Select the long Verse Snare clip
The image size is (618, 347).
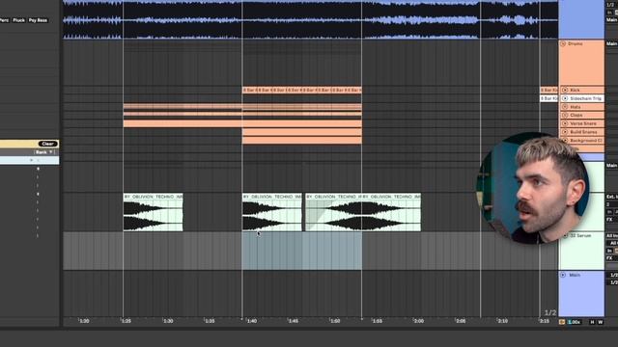(242, 123)
